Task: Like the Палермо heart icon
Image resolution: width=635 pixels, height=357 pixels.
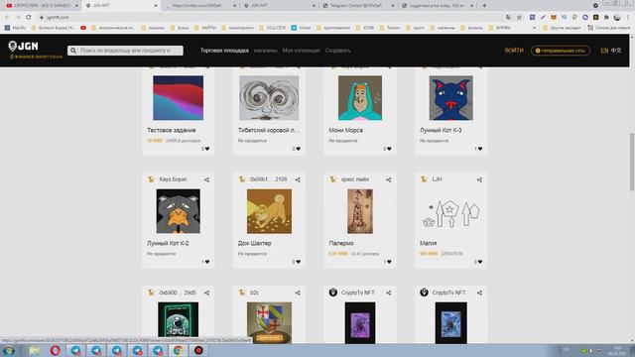Action: coord(389,262)
